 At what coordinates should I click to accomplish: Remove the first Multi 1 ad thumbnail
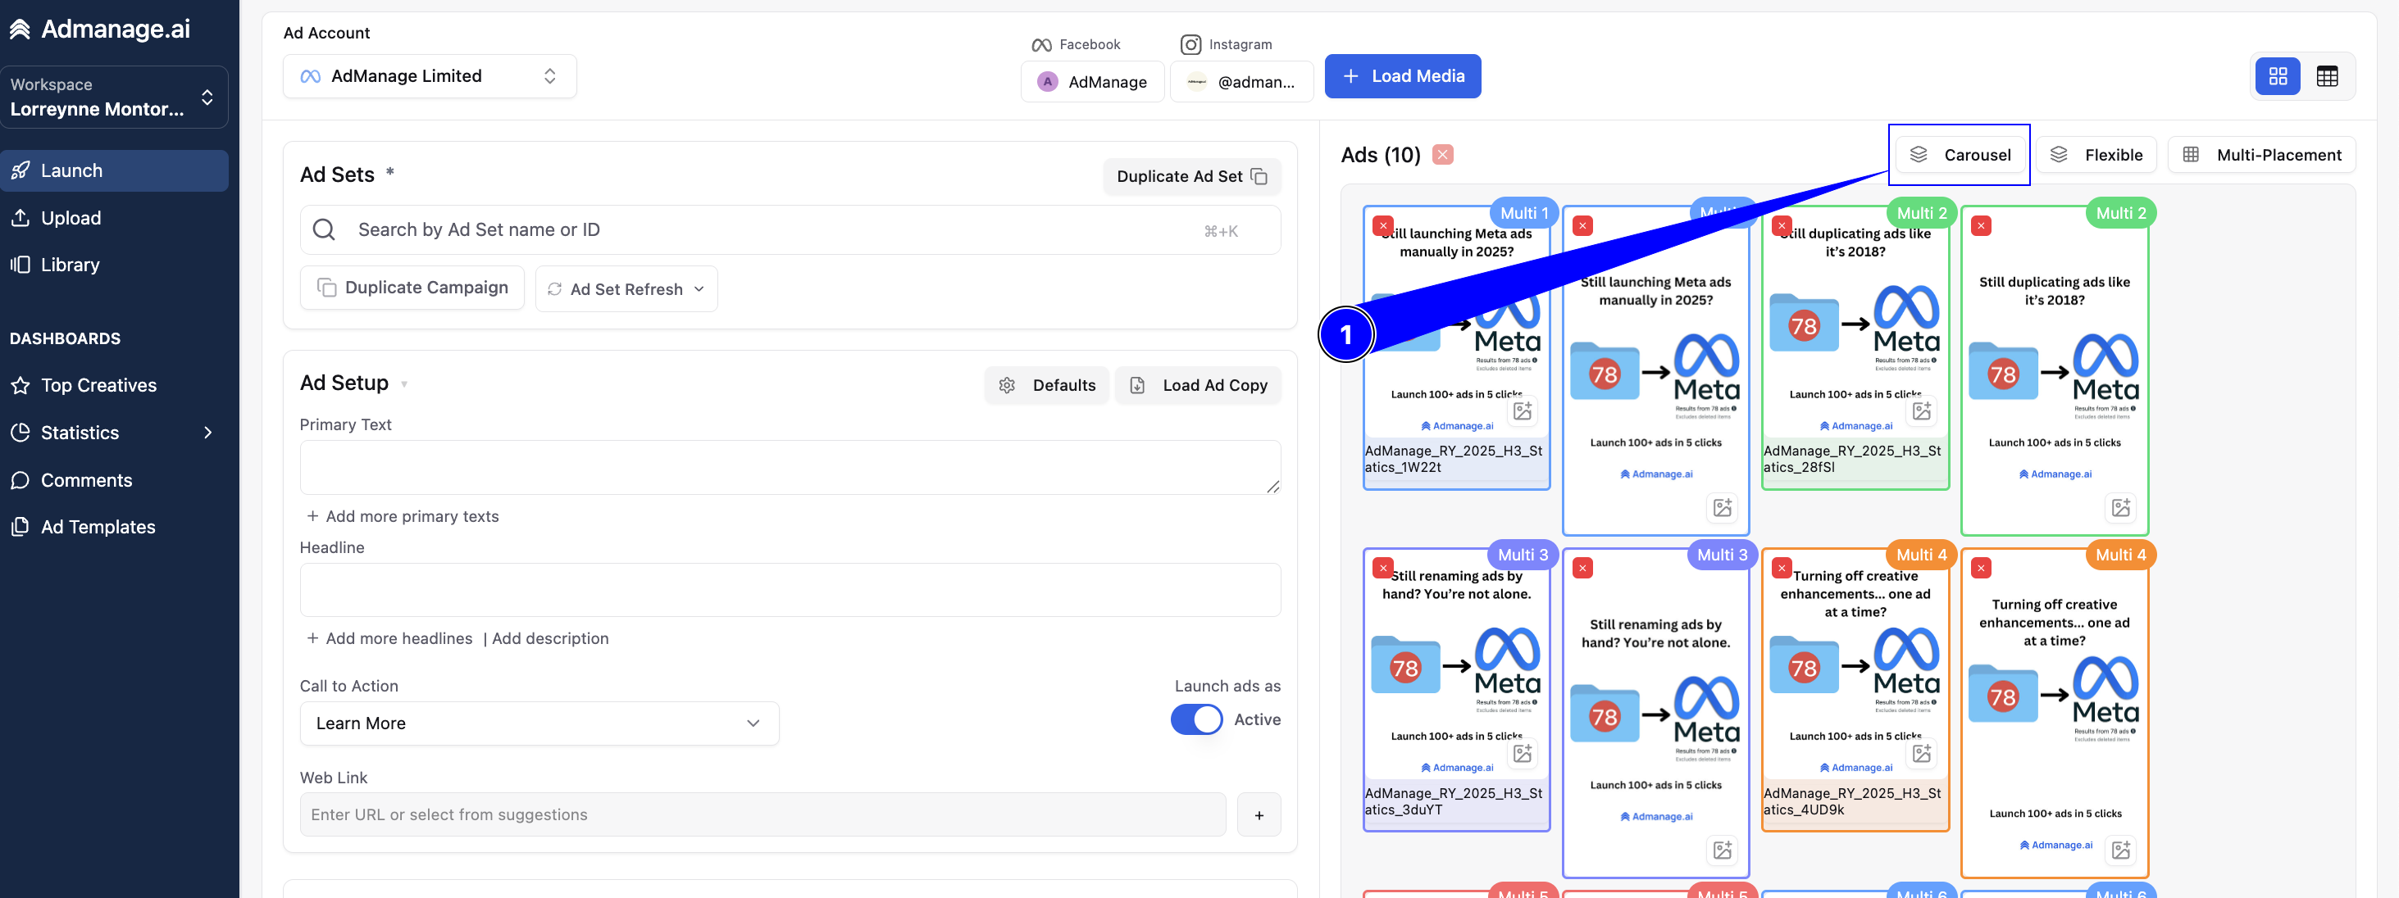click(x=1384, y=226)
